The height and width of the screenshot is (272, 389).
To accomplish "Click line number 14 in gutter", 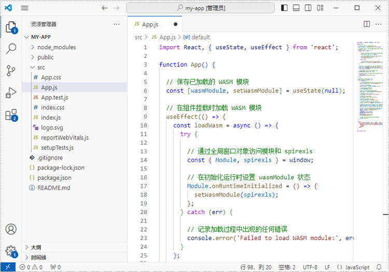I will coord(144,160).
